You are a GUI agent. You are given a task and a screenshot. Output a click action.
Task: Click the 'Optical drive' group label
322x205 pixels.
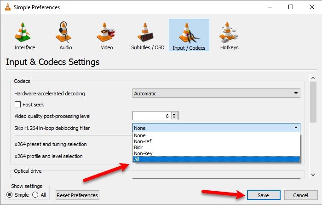point(28,171)
